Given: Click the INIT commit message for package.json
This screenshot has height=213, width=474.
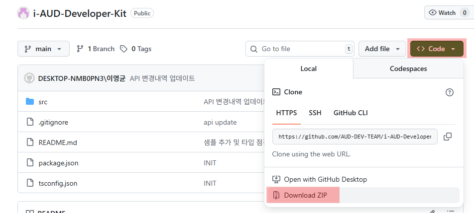Looking at the screenshot, I should pos(210,163).
